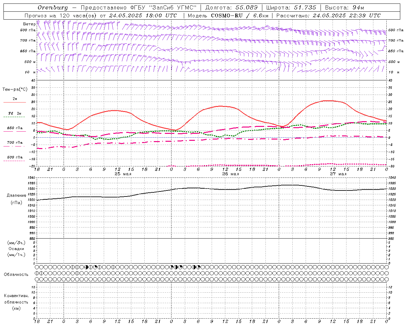Screen dimensions: 405x324
Task: Click the Td 2м dew point legend entry
Action: coord(15,113)
